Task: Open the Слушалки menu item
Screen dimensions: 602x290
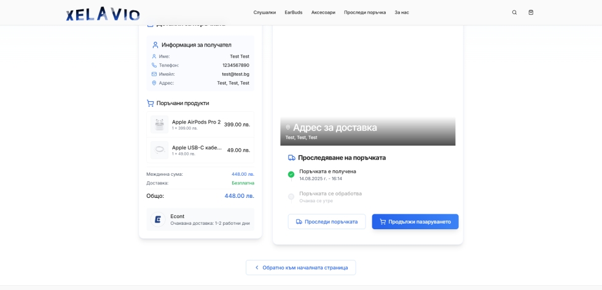Action: 265,12
